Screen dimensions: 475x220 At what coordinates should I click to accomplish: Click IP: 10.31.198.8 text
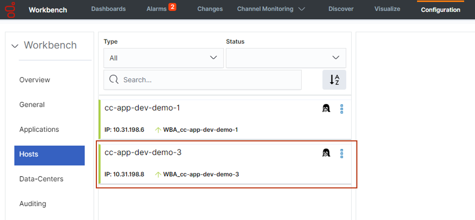coord(124,174)
